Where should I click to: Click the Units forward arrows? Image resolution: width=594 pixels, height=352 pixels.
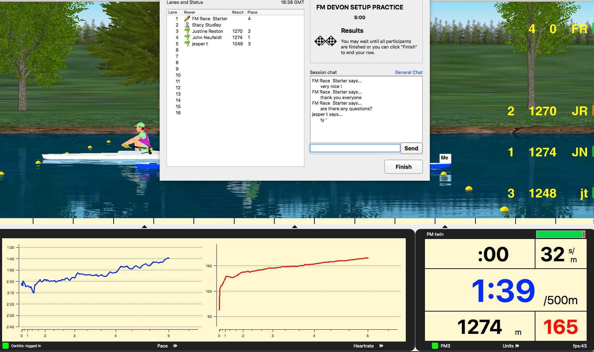point(517,346)
